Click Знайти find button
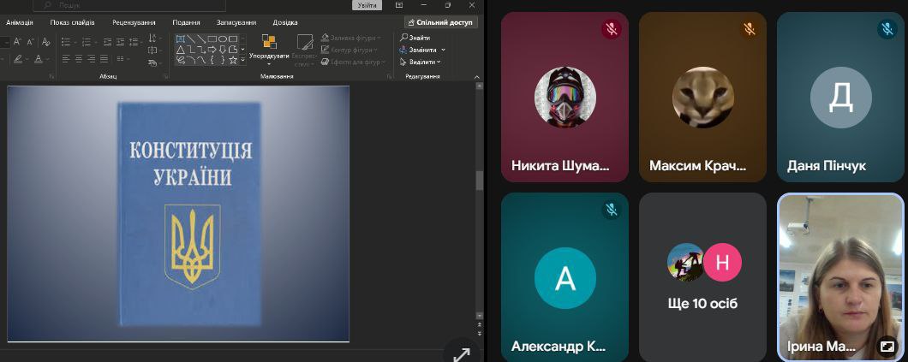This screenshot has height=362, width=908. 415,38
